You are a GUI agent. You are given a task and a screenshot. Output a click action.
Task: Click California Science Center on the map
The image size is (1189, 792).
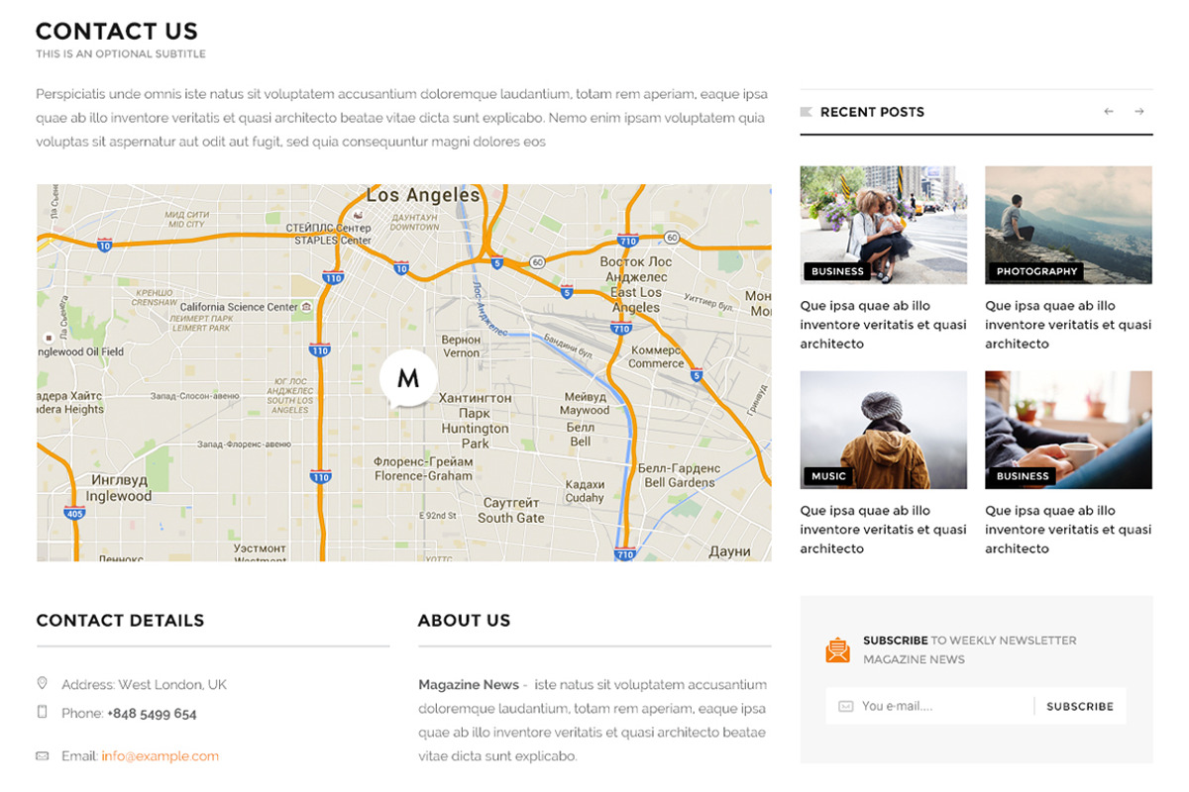[x=239, y=307]
